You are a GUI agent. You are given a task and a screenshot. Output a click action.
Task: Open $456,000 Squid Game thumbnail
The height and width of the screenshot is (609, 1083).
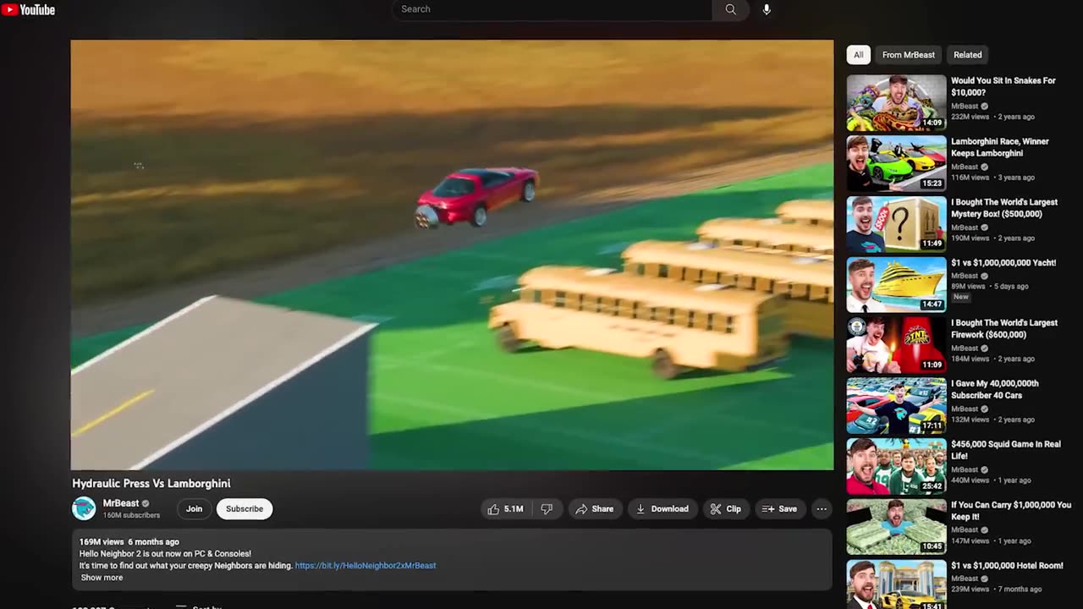tap(897, 466)
